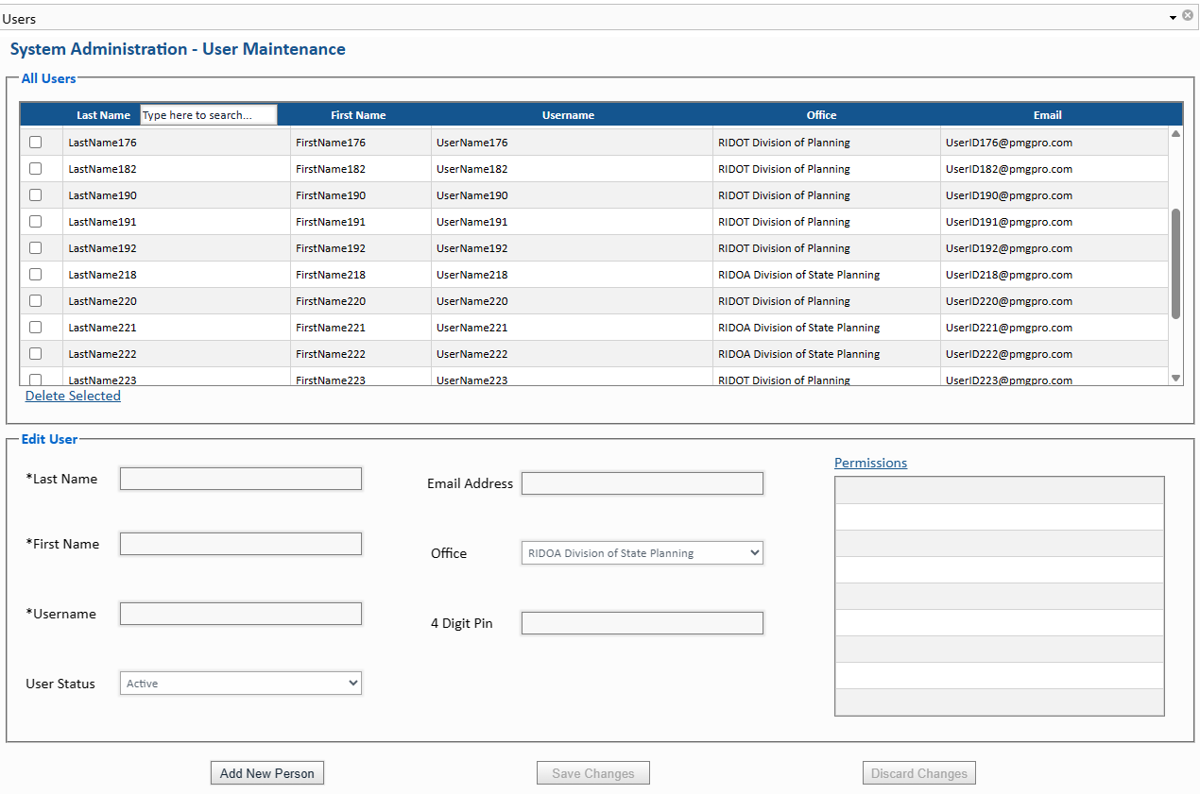
Task: Select the checkbox next to LastName220
Action: click(36, 301)
